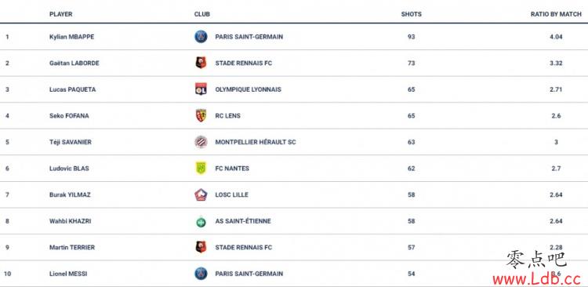The height and width of the screenshot is (287, 588).
Task: Select Téji SAVANIER player name
Action: click(71, 142)
